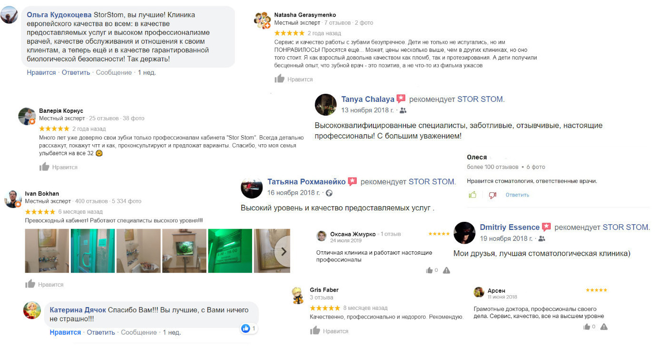Click Ответить under Катерина Дячок's comment
Image resolution: width=662 pixels, height=358 pixels.
coord(101,332)
